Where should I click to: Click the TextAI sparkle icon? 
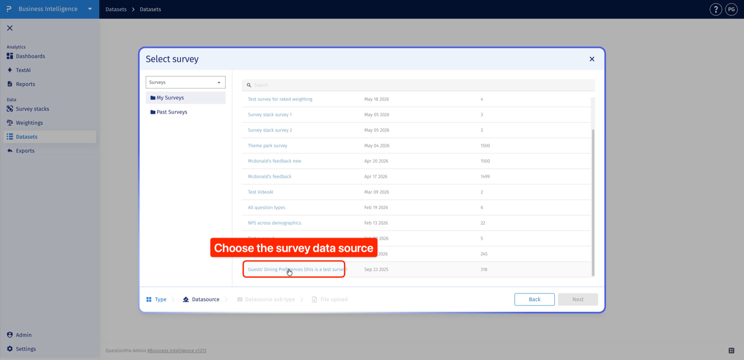click(x=10, y=70)
